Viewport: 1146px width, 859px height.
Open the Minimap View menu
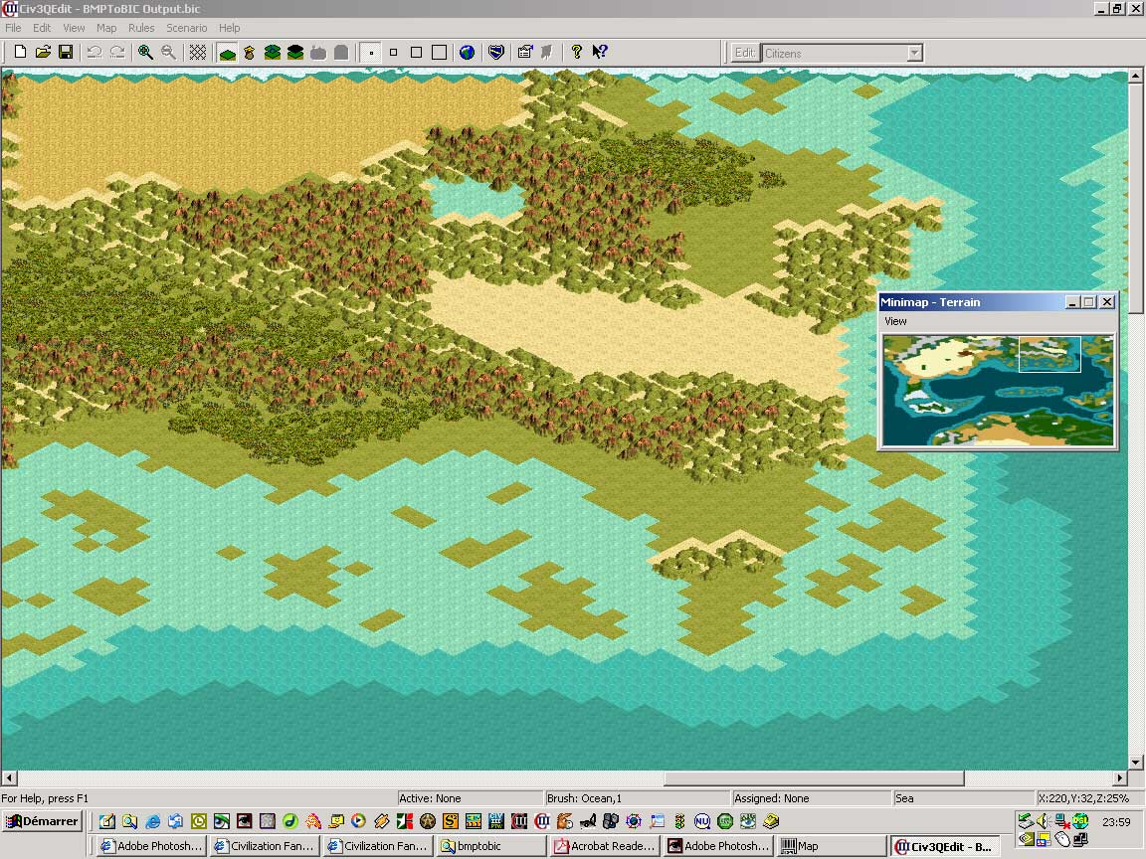pyautogui.click(x=895, y=321)
